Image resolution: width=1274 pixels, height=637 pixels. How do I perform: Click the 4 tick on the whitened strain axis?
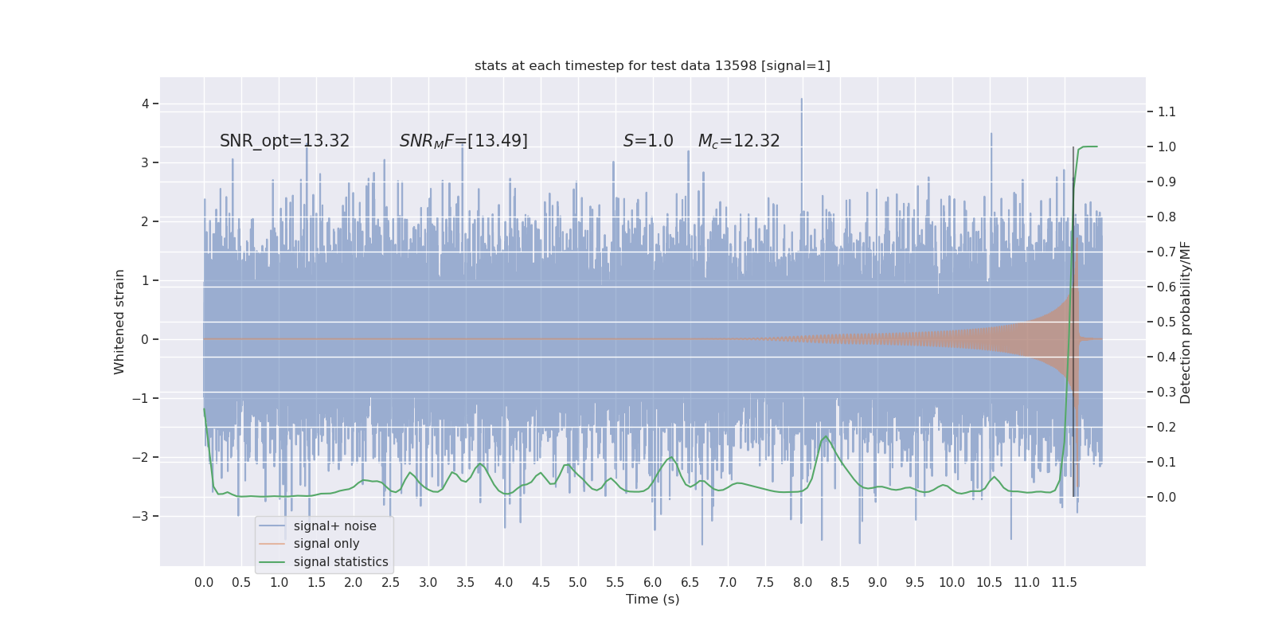[146, 104]
